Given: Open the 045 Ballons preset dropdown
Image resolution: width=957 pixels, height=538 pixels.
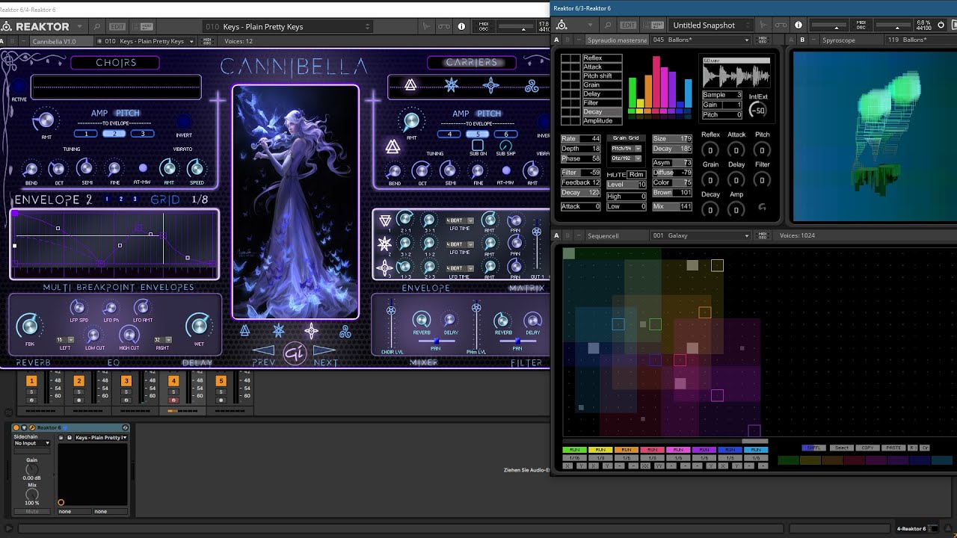Looking at the screenshot, I should point(701,40).
